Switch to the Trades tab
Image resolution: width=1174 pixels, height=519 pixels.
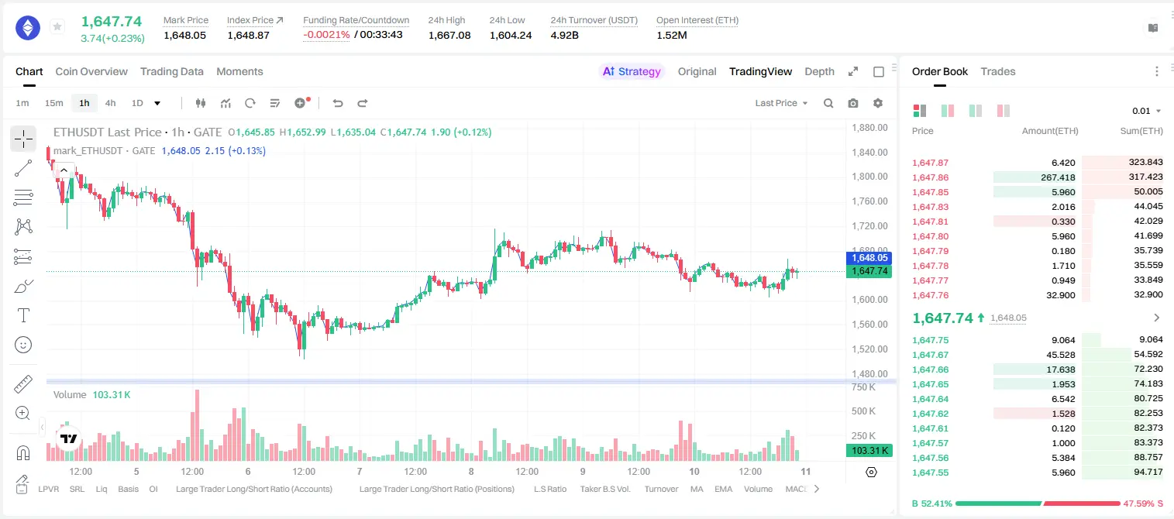click(x=998, y=71)
